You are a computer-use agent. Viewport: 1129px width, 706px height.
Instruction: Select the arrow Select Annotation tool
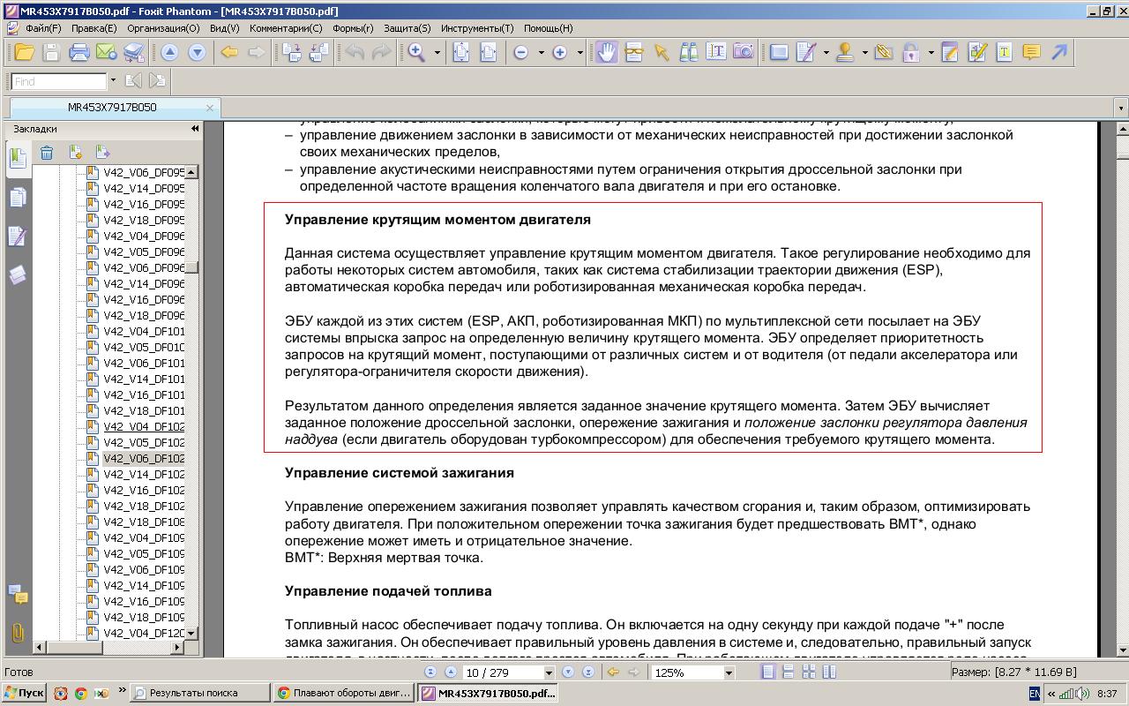(662, 53)
